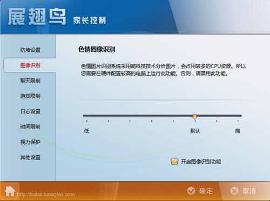Select the 图像识别 sidebar tab

30,65
